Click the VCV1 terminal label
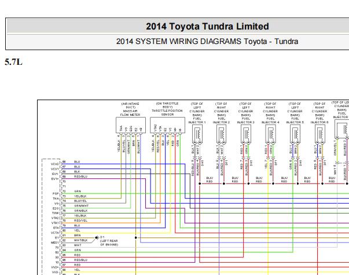The image size is (349, 275). [54, 169]
